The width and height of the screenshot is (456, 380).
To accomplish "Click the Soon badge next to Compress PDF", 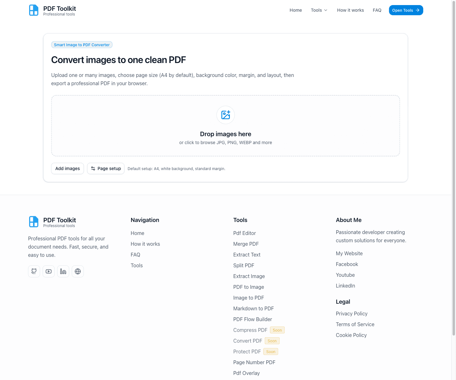I will click(277, 330).
